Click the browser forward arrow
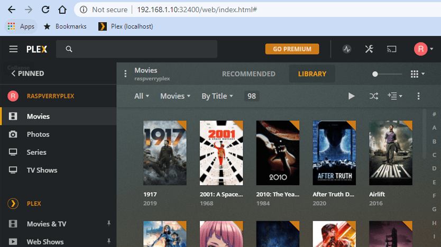The width and height of the screenshot is (441, 247). [x=29, y=10]
